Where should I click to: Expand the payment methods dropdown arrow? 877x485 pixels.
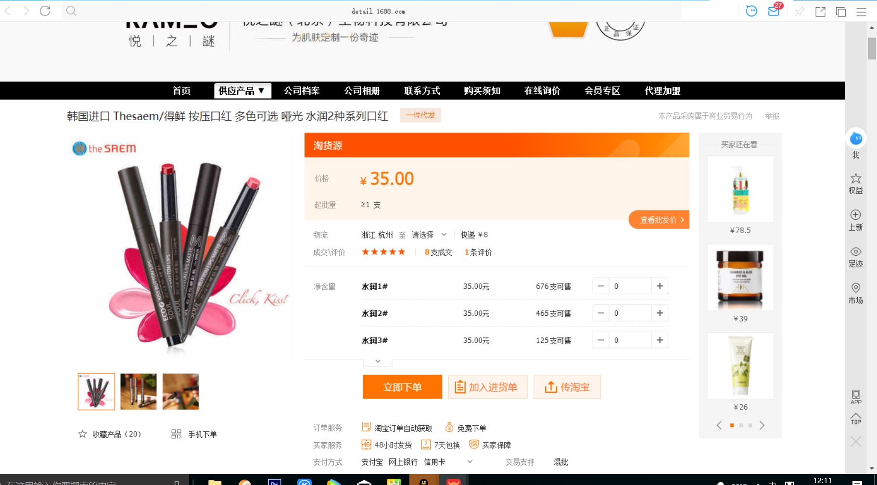pyautogui.click(x=470, y=461)
